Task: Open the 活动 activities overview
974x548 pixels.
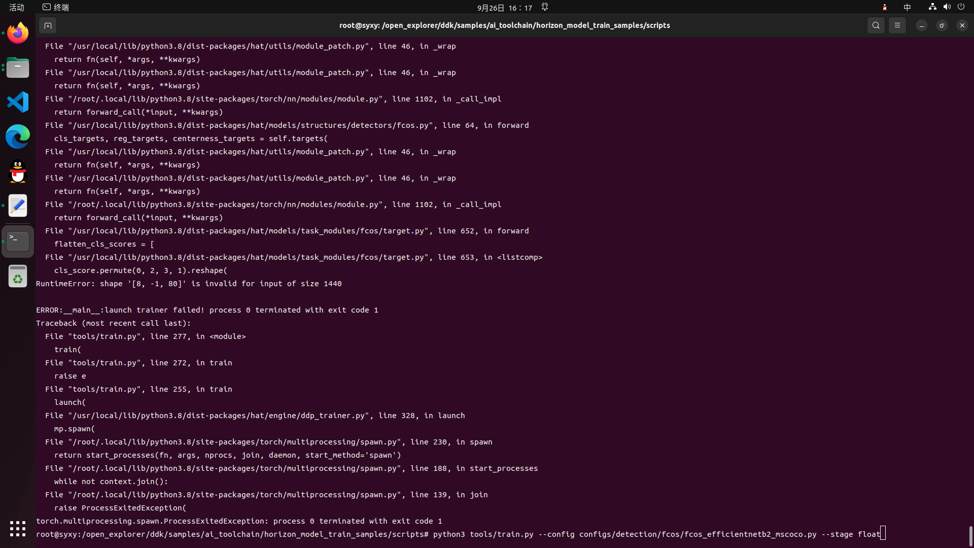Action: coord(17,7)
